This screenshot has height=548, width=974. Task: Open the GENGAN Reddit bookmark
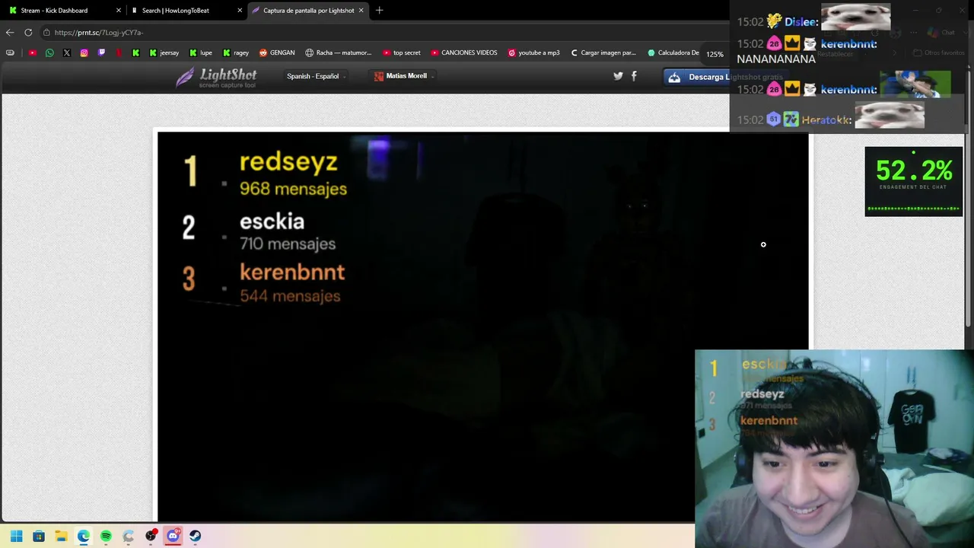click(x=277, y=53)
